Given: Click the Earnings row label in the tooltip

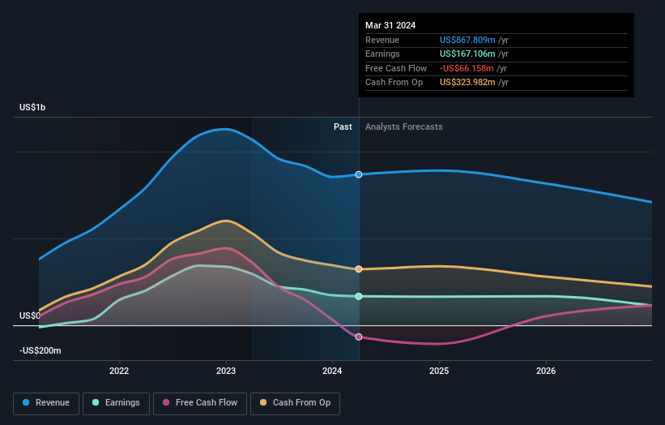Looking at the screenshot, I should tap(382, 54).
